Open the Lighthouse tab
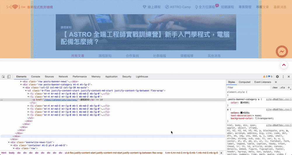Screen dimensions: 292x155 pos(142,77)
